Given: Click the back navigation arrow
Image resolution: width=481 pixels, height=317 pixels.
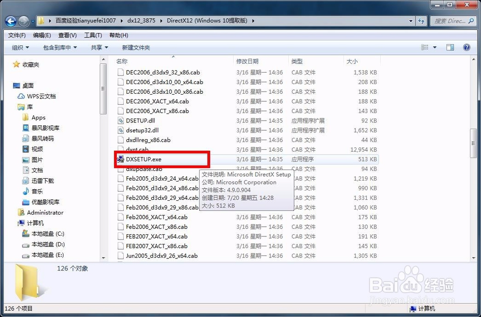Looking at the screenshot, I should (11, 21).
